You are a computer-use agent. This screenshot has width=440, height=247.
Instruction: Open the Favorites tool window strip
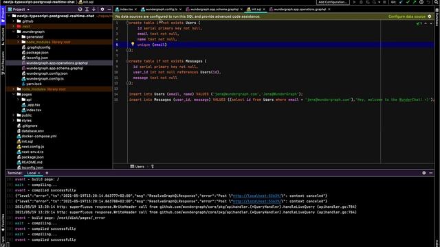pyautogui.click(x=3, y=222)
